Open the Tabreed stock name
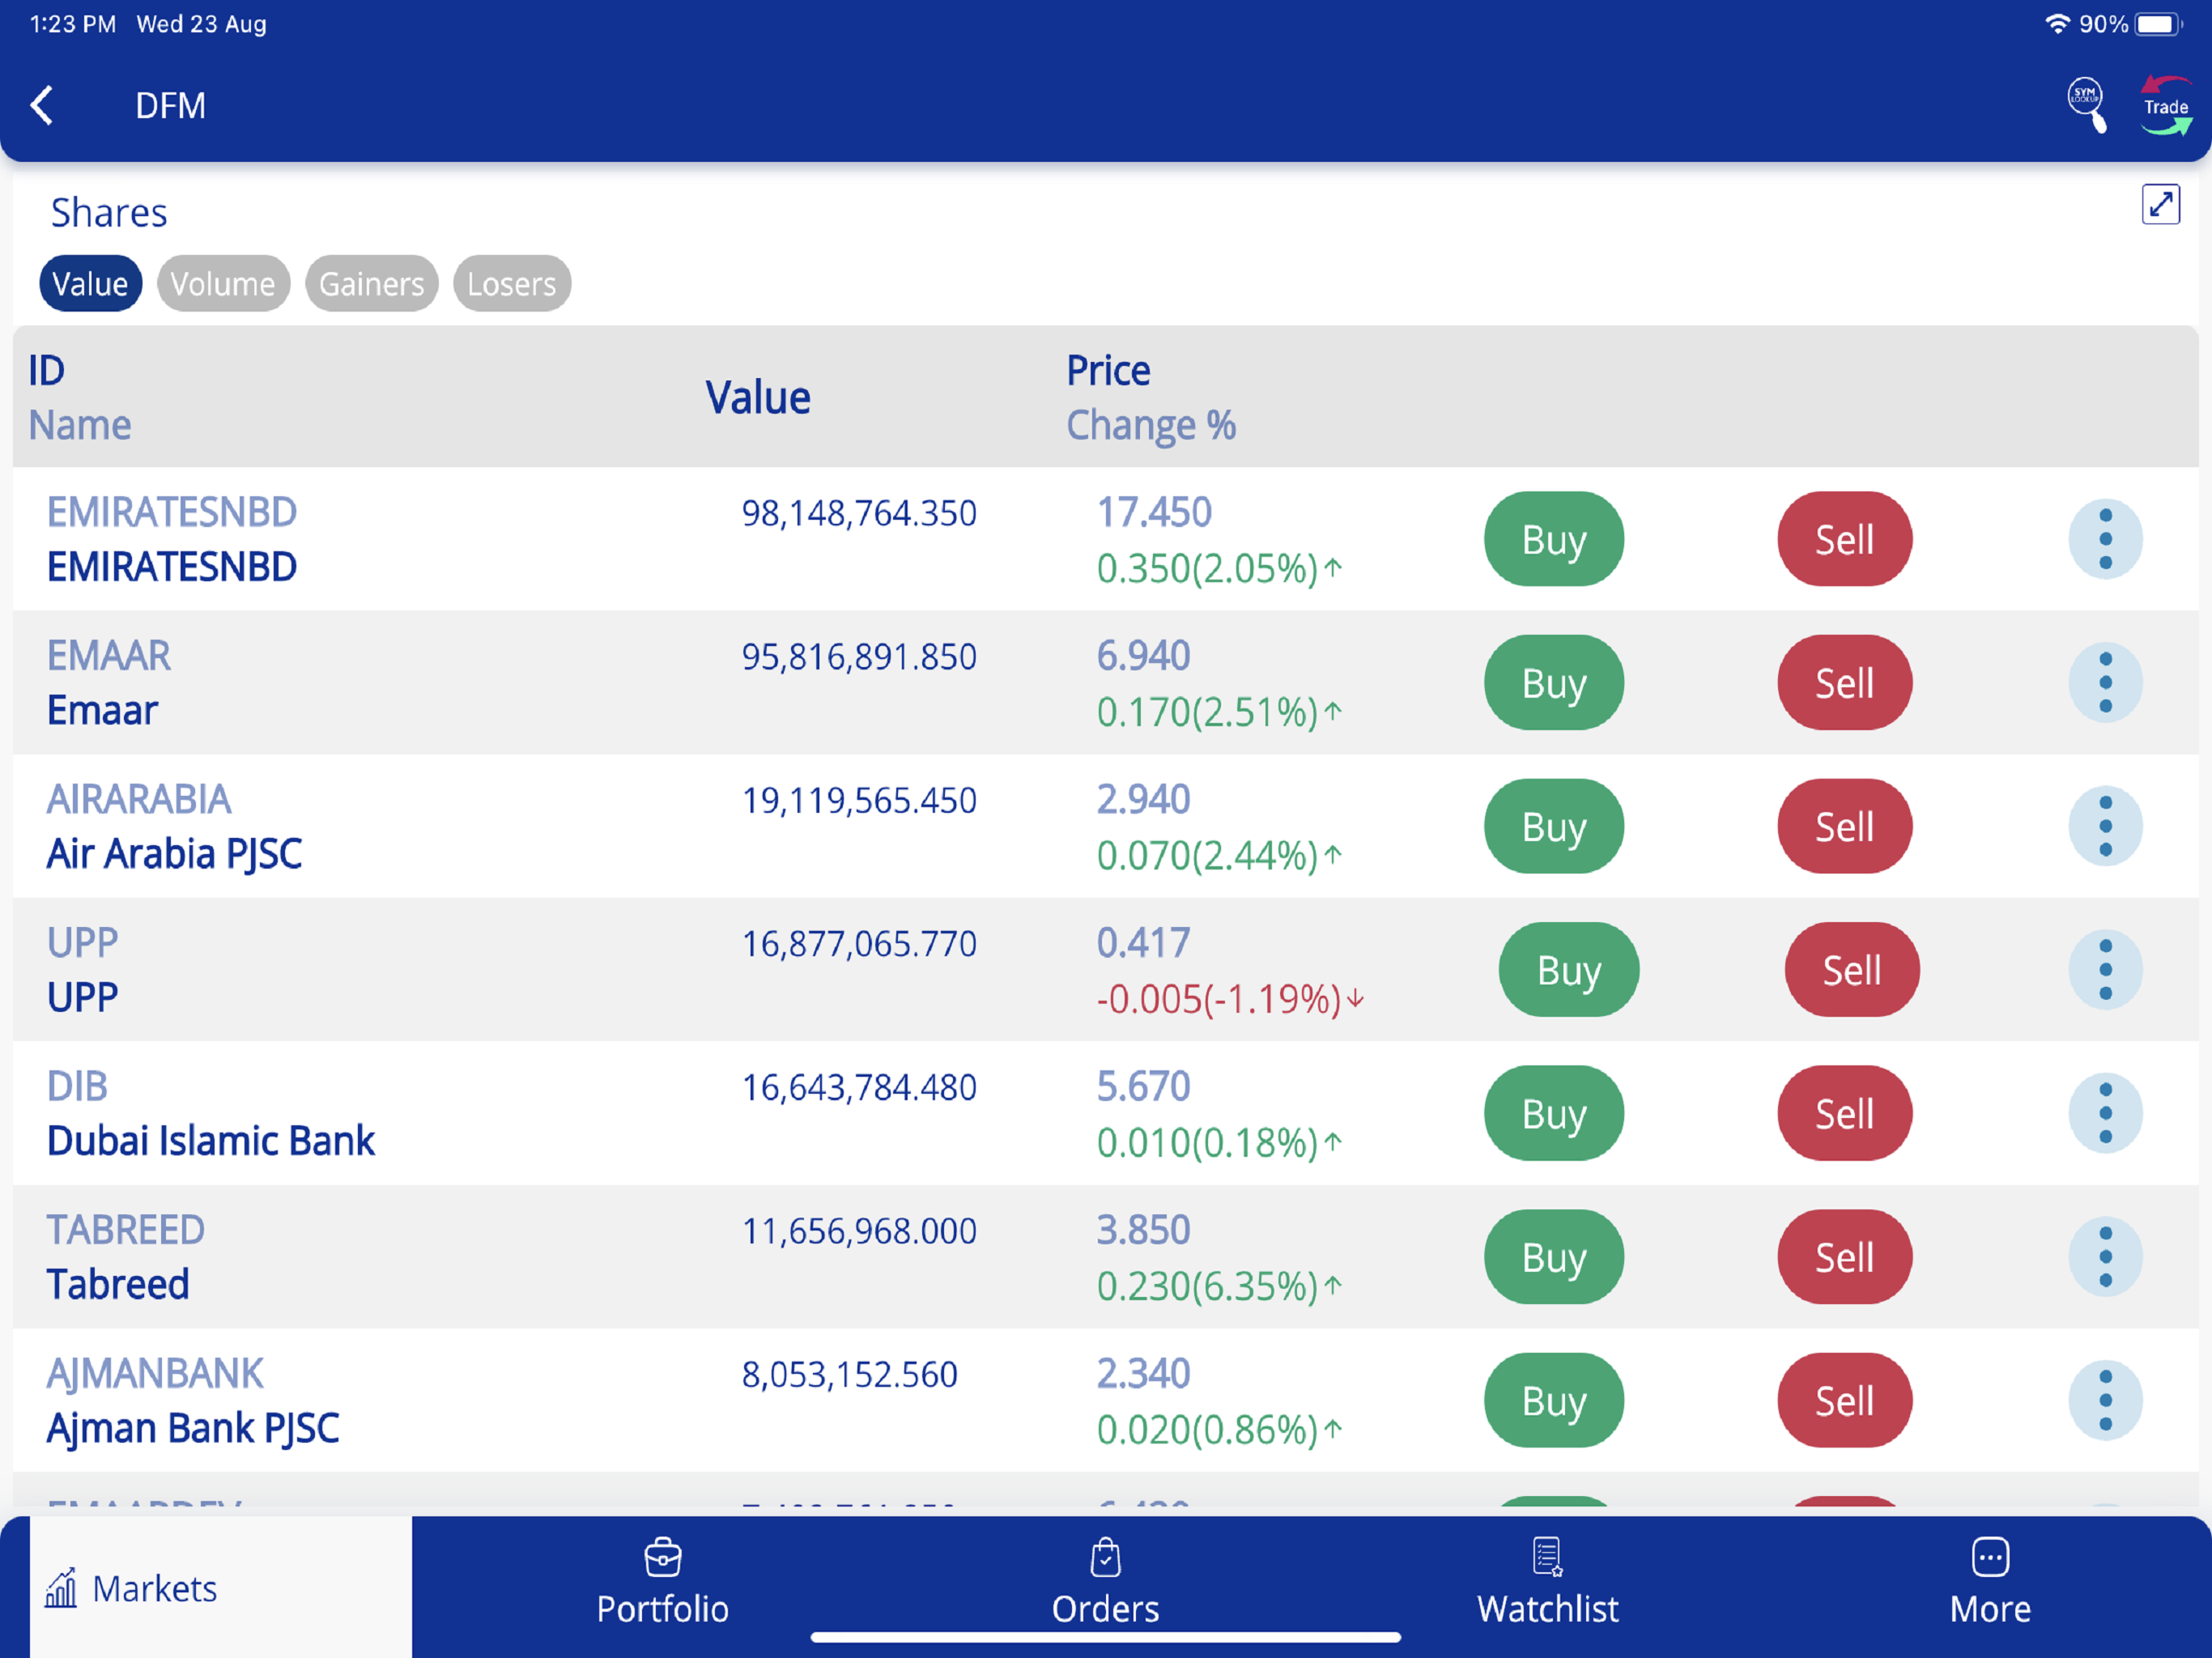 point(118,1284)
